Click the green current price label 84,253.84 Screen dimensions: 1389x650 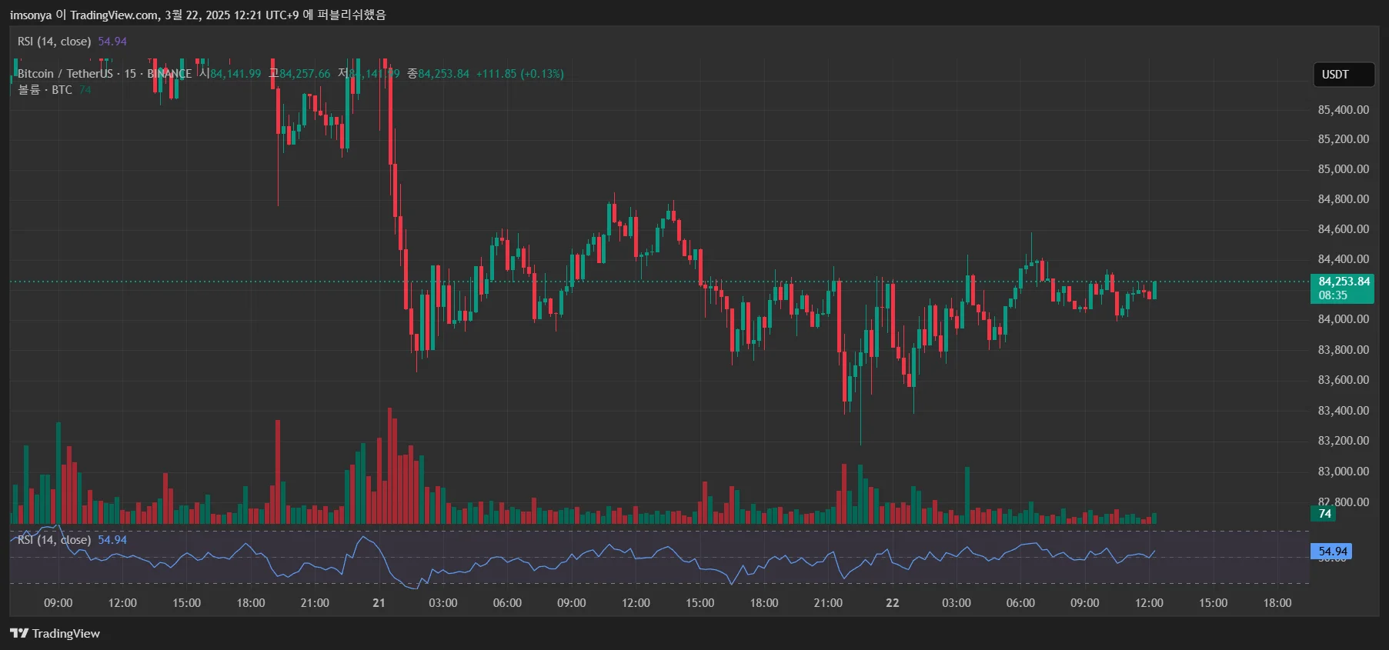click(x=1344, y=282)
